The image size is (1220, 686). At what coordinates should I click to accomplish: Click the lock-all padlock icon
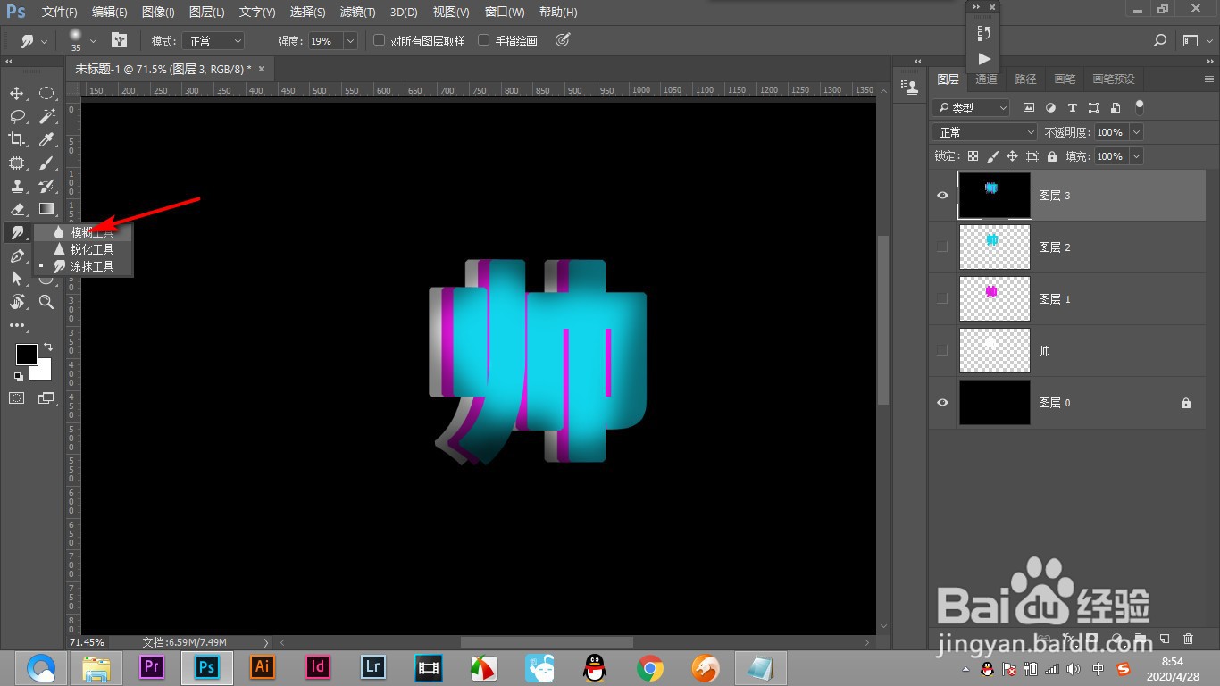coord(1052,156)
